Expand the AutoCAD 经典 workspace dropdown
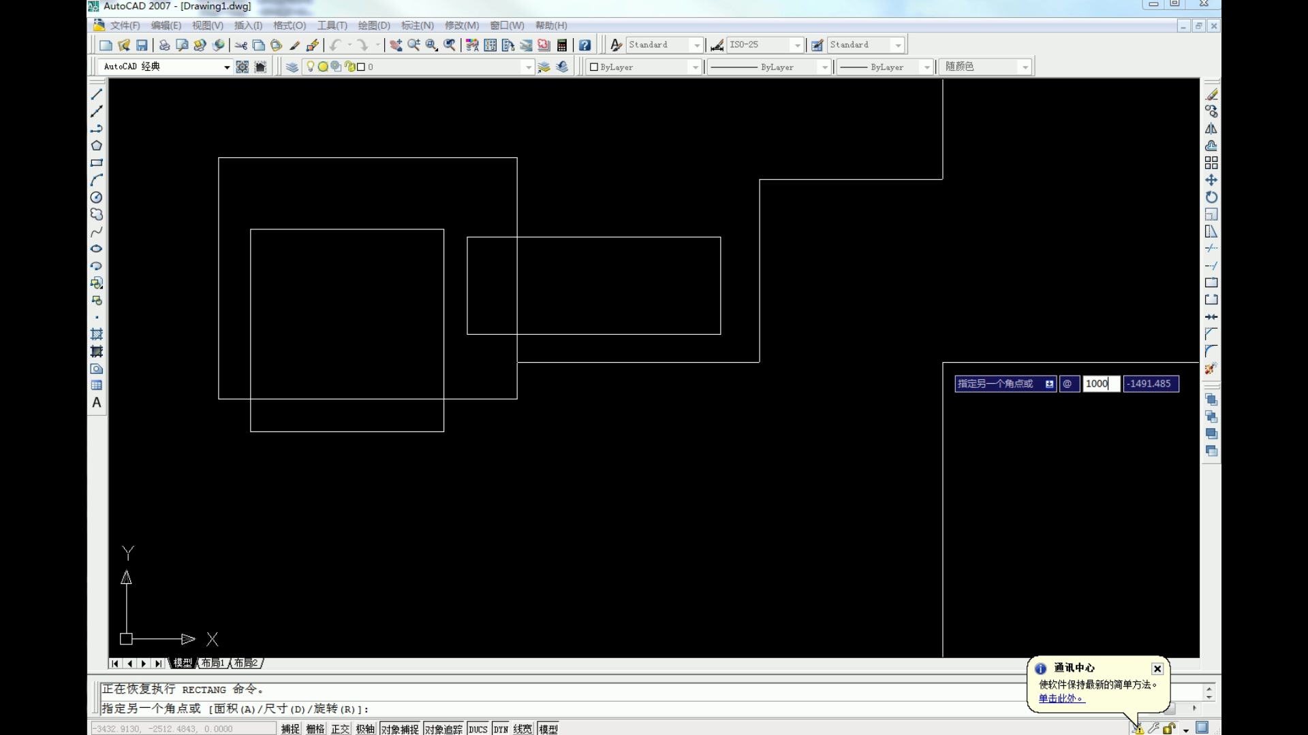 [227, 67]
